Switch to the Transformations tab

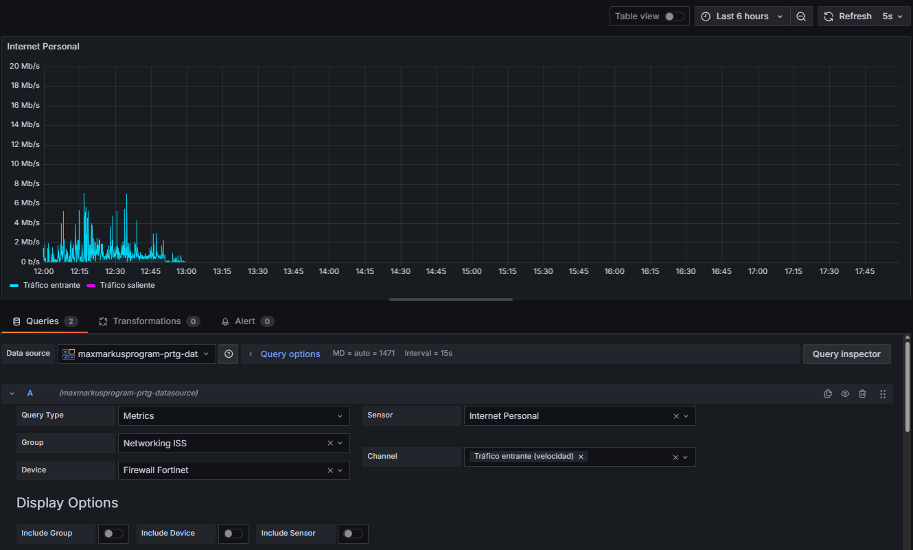(x=146, y=321)
